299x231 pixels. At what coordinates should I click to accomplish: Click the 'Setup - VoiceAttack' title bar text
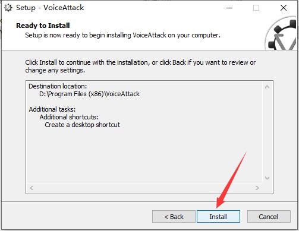coord(50,8)
